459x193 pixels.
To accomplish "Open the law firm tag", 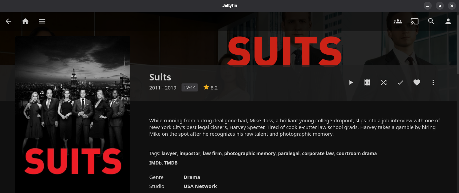I will click(212, 153).
